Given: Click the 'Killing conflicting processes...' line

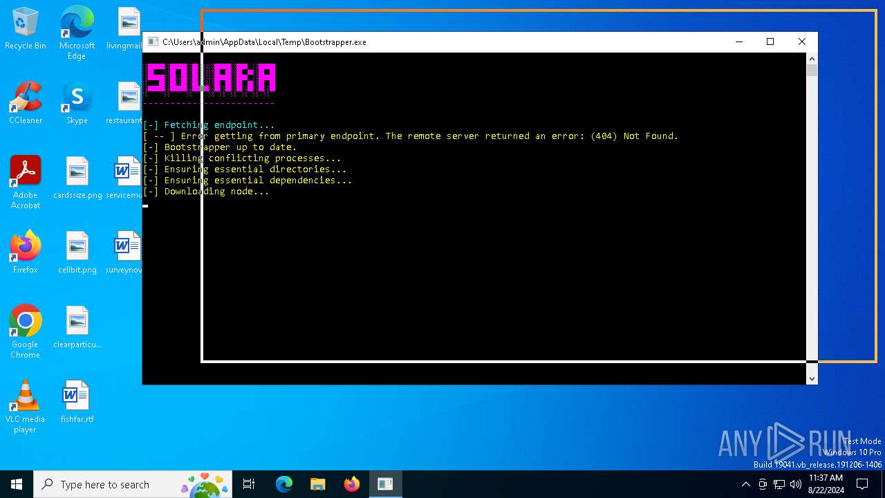Looking at the screenshot, I should [242, 158].
